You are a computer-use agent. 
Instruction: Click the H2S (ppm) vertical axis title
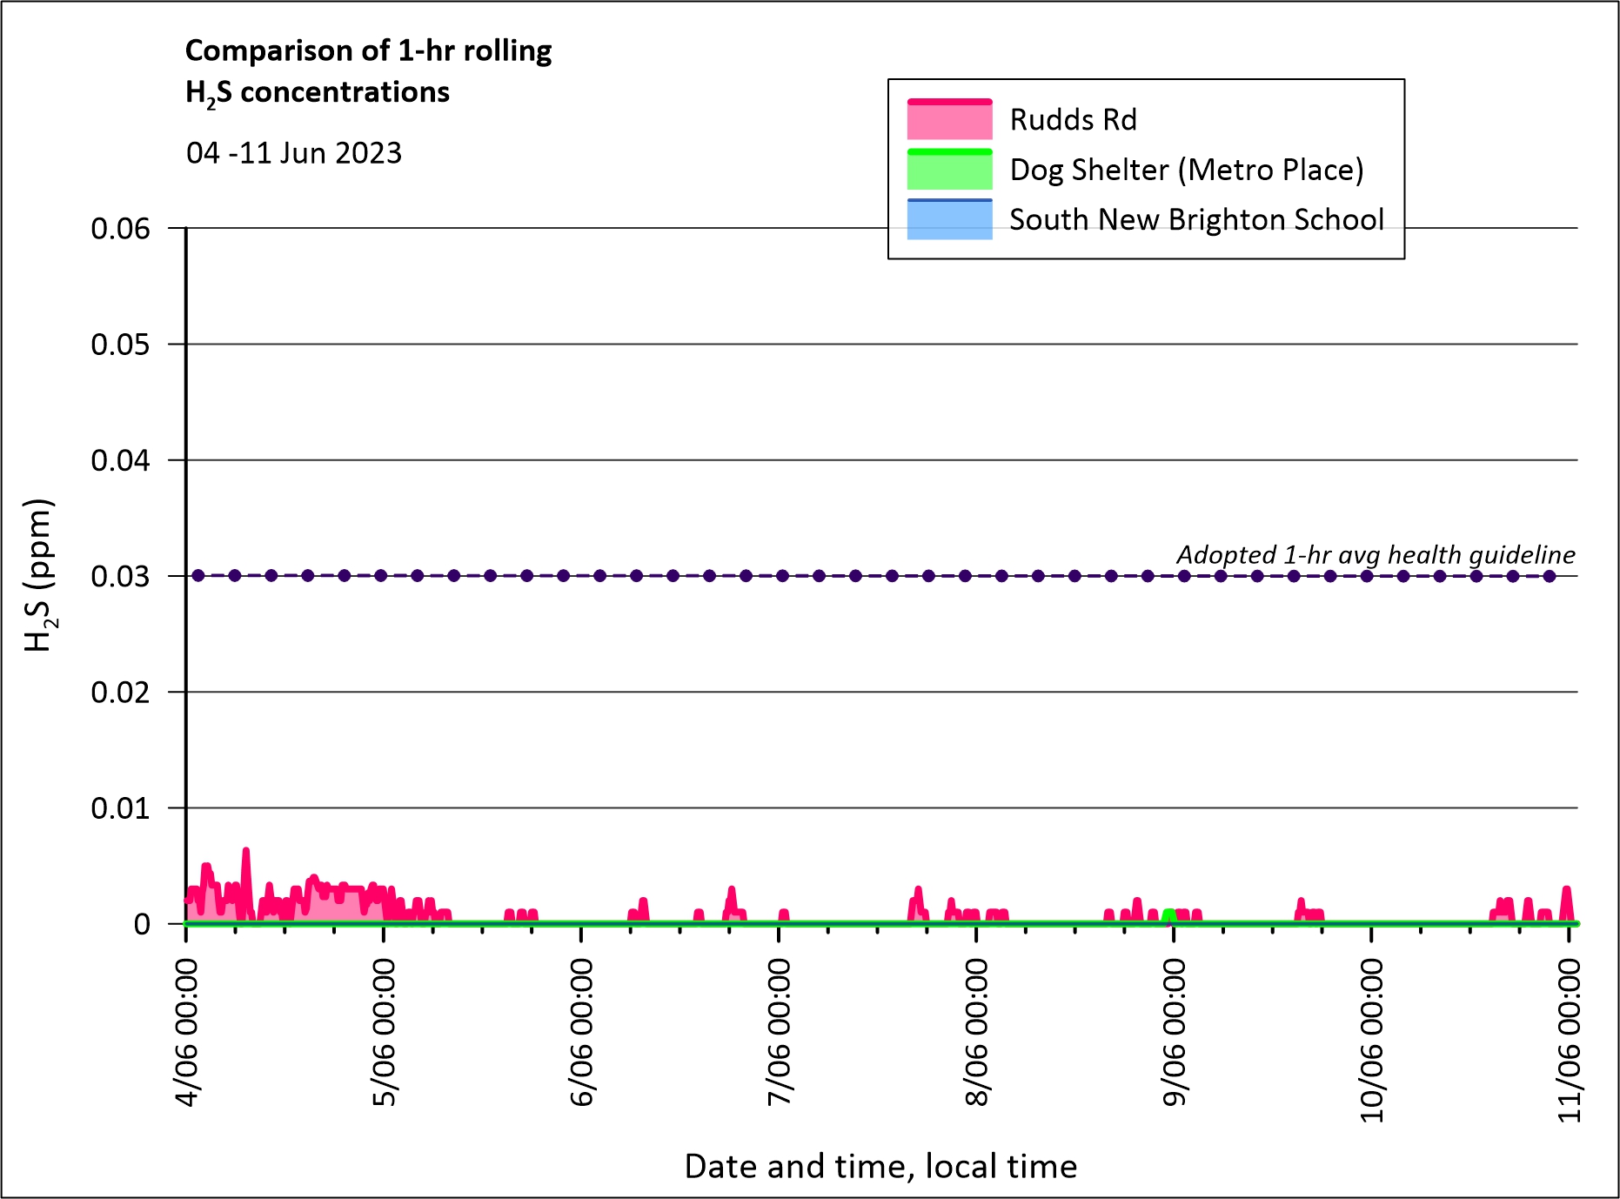(39, 575)
